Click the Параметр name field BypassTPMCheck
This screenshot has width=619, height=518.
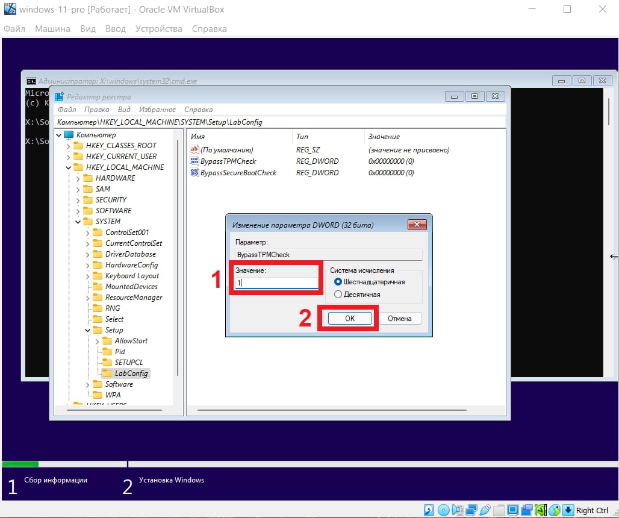[x=328, y=255]
